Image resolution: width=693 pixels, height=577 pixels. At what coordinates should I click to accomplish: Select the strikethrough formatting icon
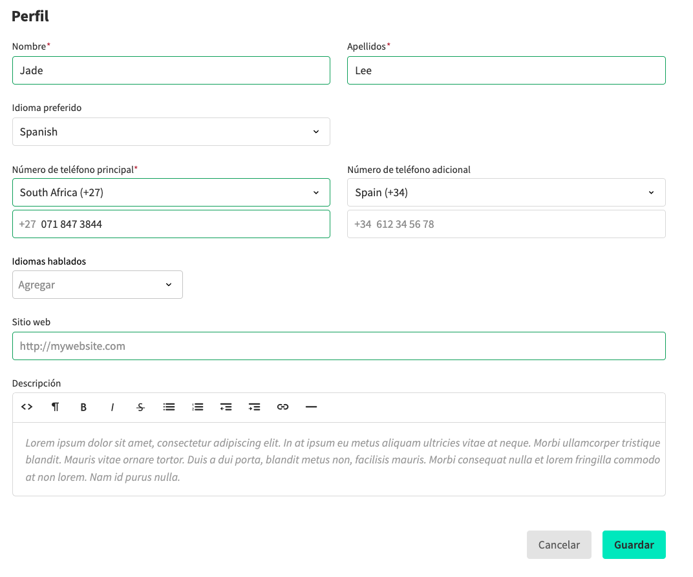pyautogui.click(x=140, y=407)
